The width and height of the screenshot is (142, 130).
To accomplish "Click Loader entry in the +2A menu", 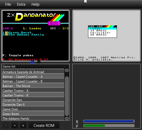I will point(102,28).
